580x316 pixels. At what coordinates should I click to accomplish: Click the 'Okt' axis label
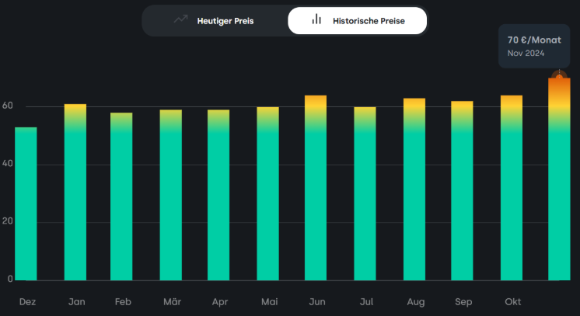pyautogui.click(x=513, y=302)
